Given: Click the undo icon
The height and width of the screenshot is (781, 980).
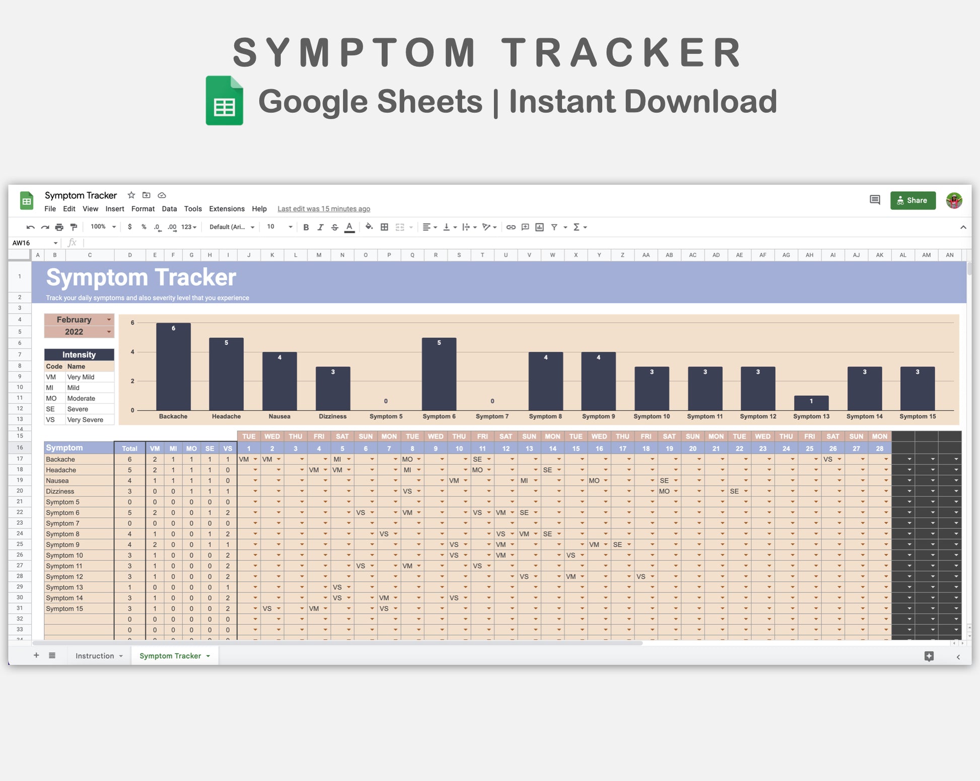Looking at the screenshot, I should point(30,227).
